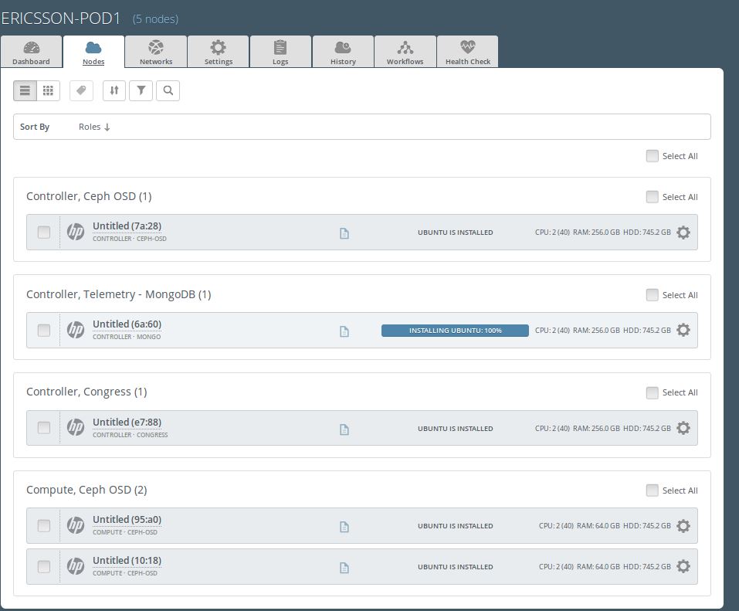View logs icon for node 10:18
This screenshot has height=611, width=739.
(x=344, y=568)
